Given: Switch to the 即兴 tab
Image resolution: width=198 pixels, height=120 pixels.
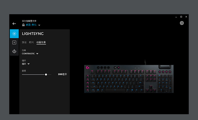Looking at the screenshot, I should tap(31, 42).
